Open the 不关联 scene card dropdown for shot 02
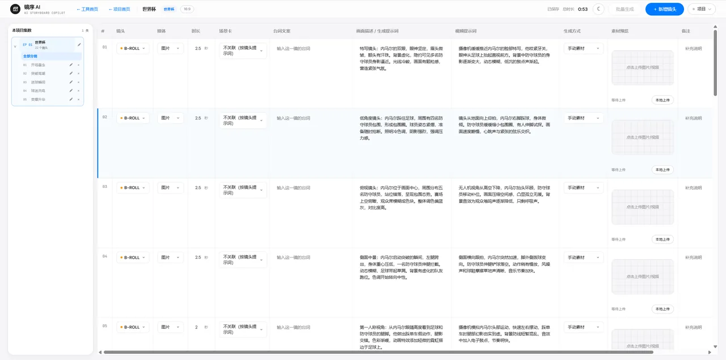 pos(243,121)
